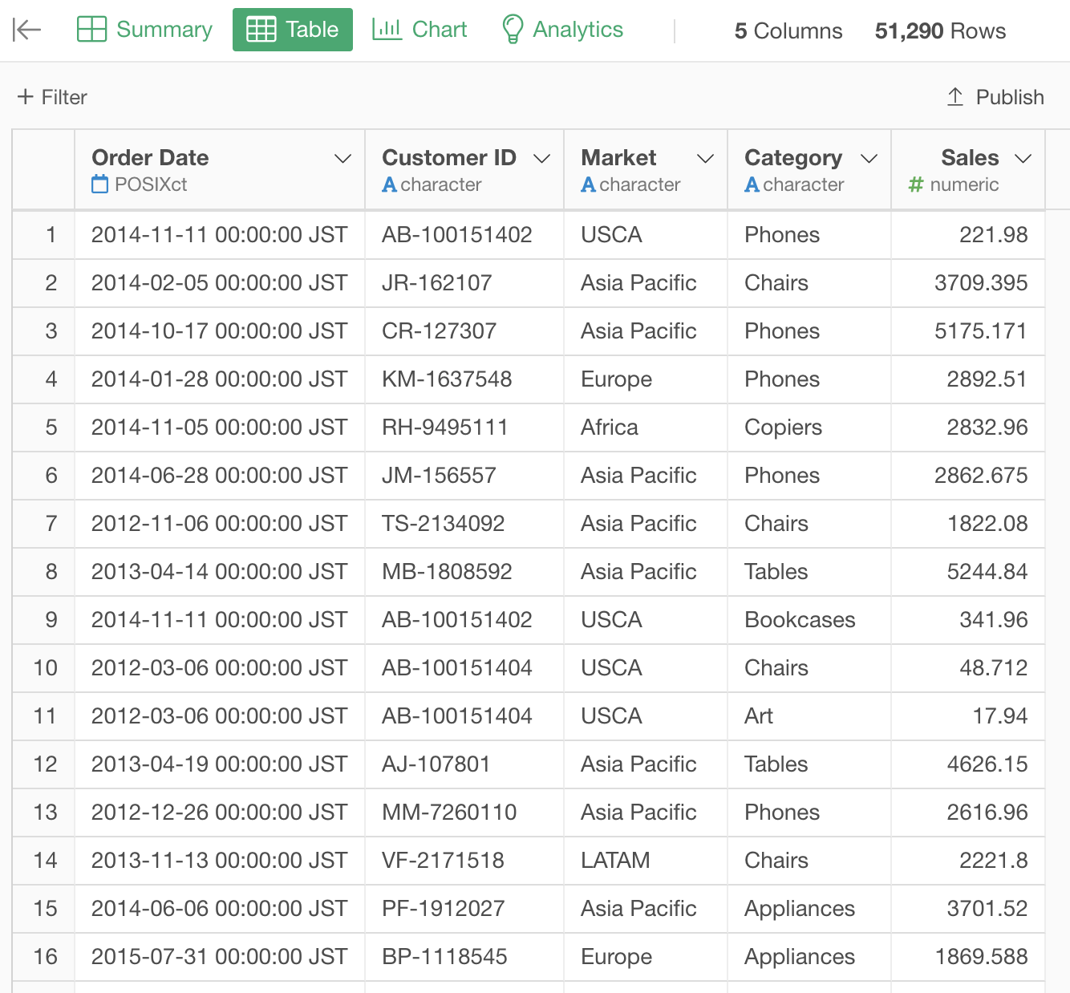Click the Summary grid icon
Image resolution: width=1070 pixels, height=993 pixels.
point(91,30)
